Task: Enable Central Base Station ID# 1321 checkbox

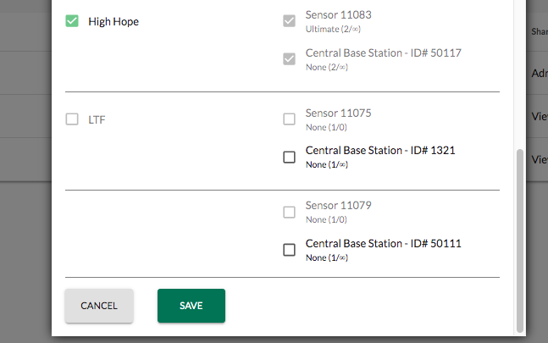Action: (289, 157)
